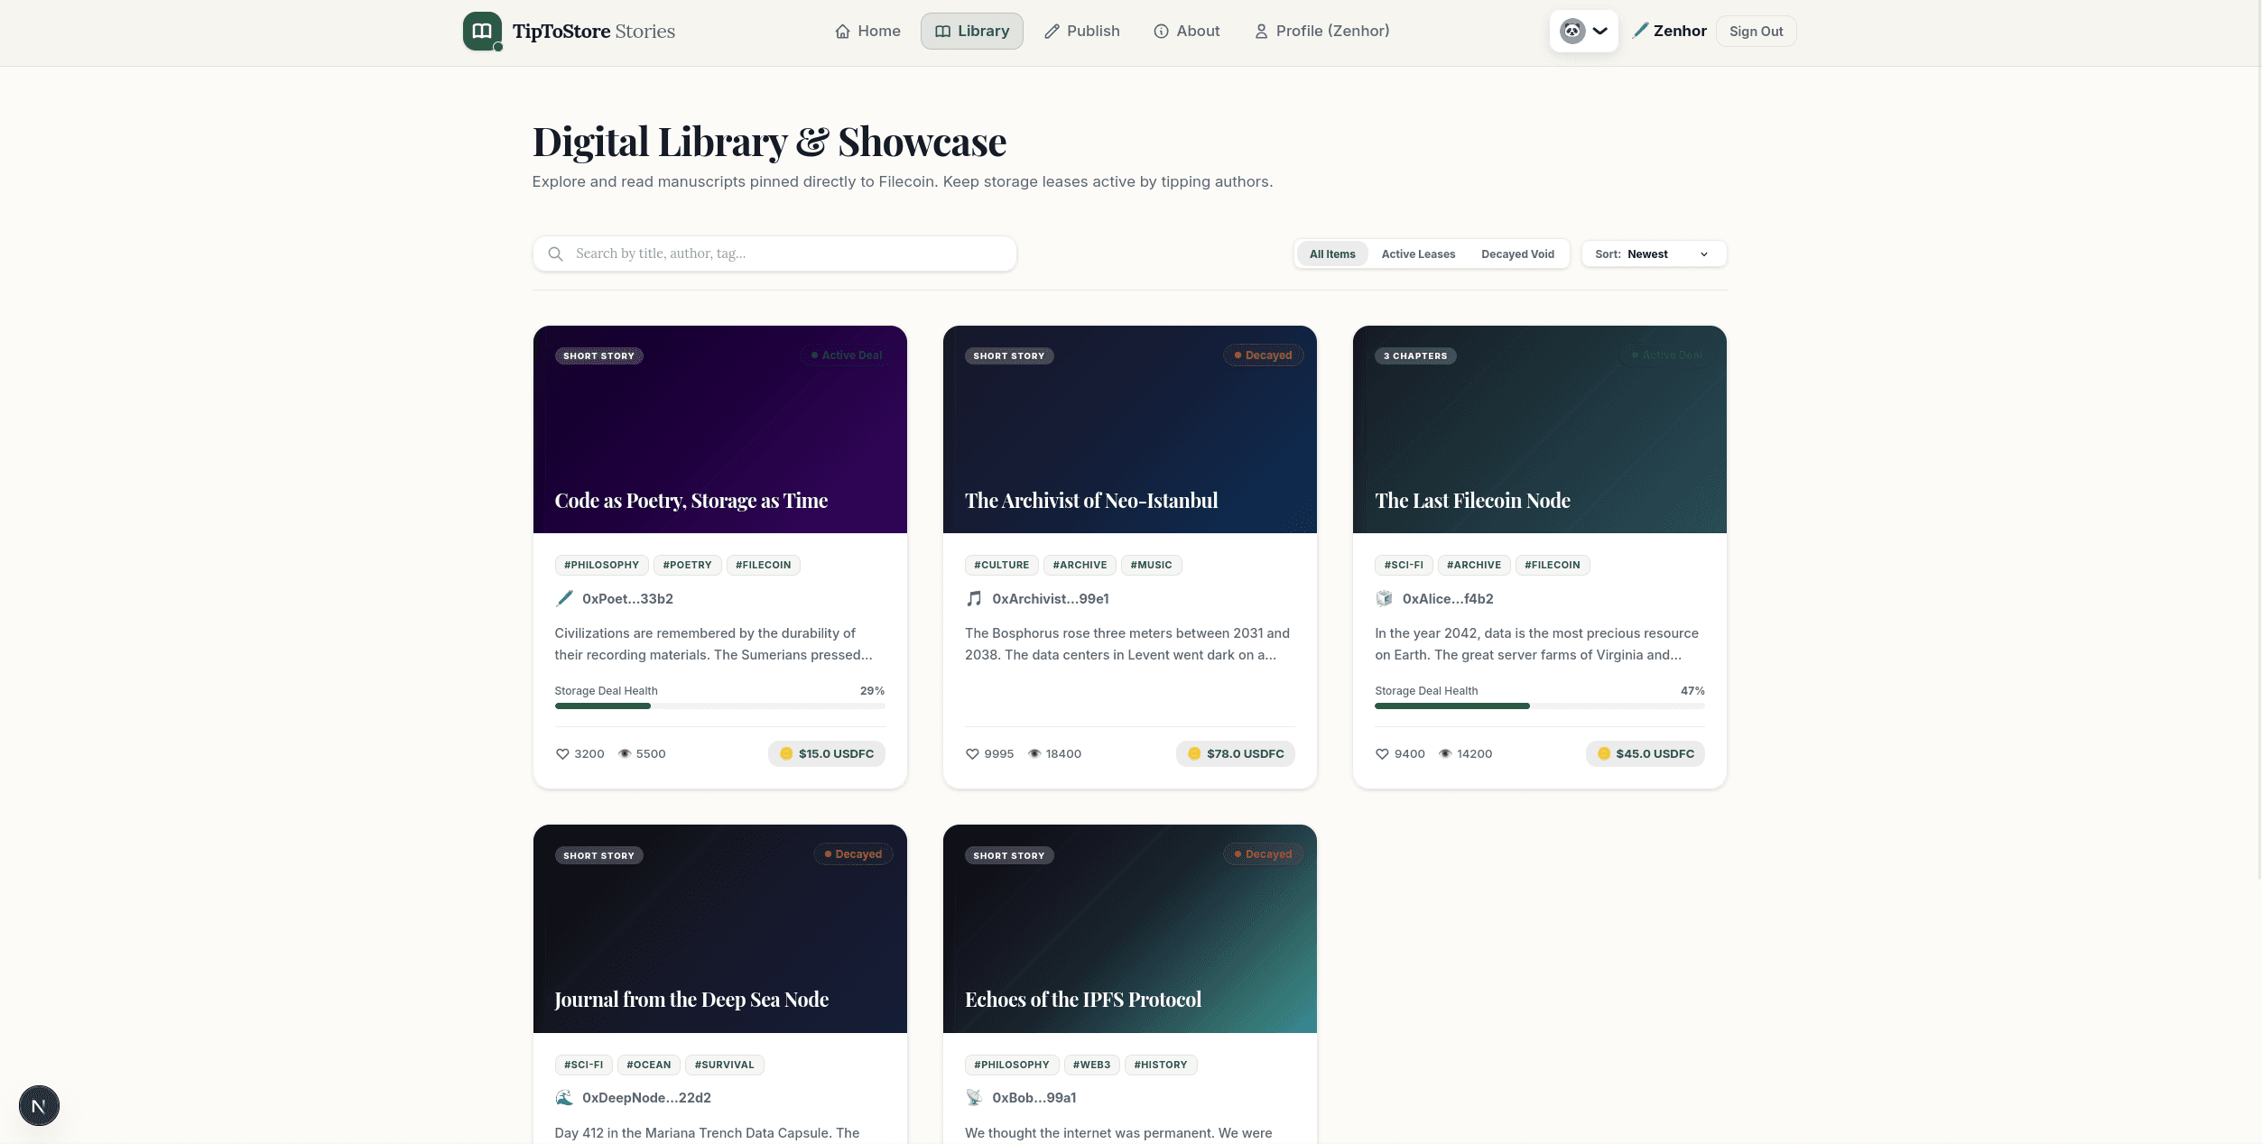This screenshot has width=2262, height=1144.
Task: Open Profile (Zenhor) nav item
Action: pos(1321,32)
